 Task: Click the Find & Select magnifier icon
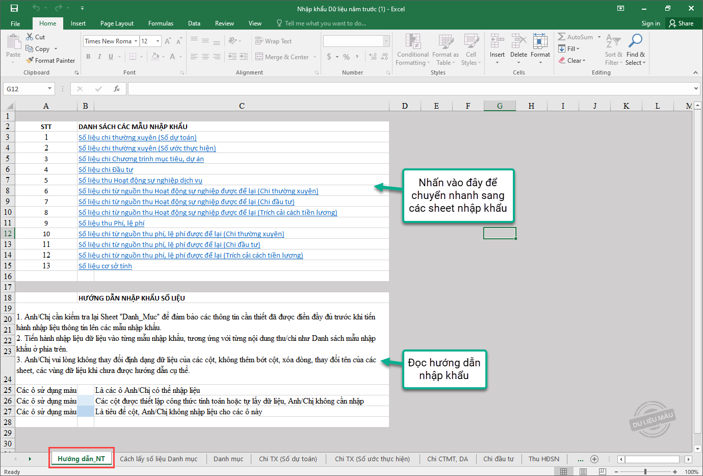tap(635, 41)
